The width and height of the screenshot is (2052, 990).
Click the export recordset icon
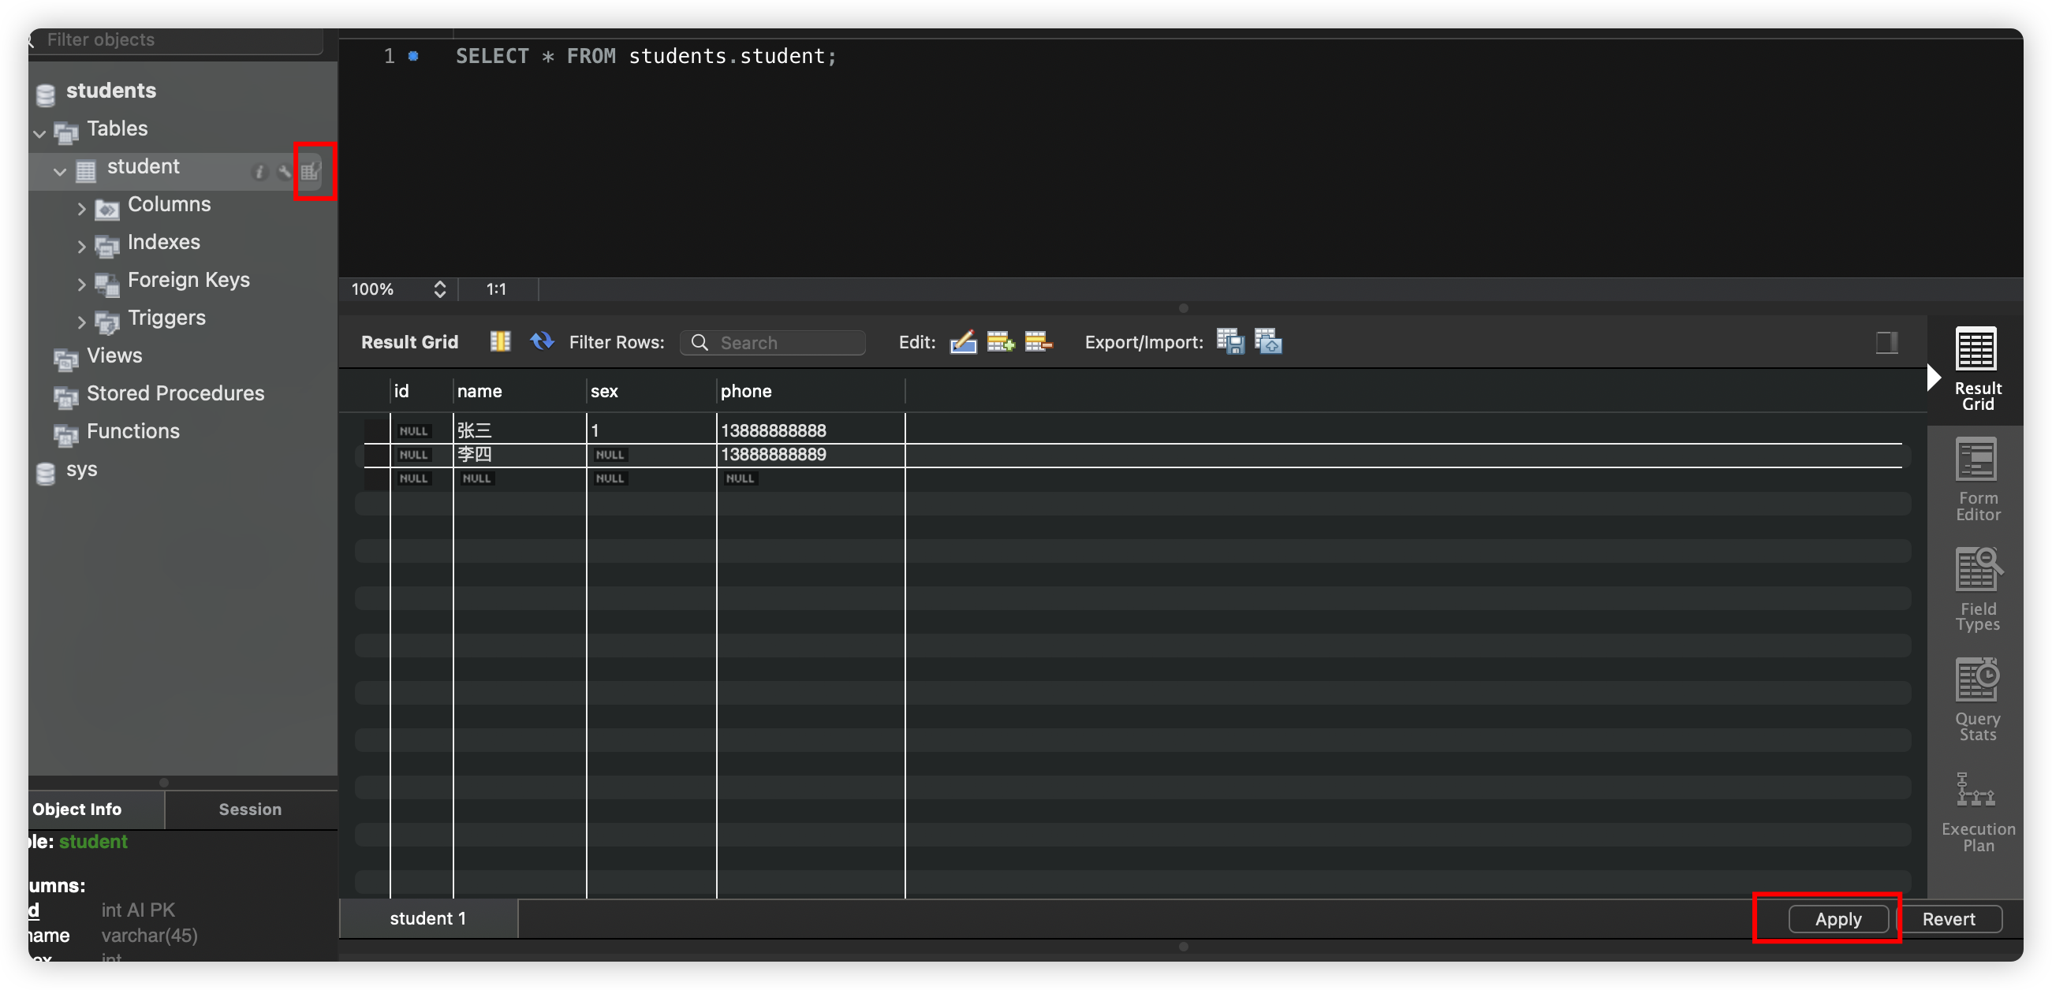tap(1229, 341)
